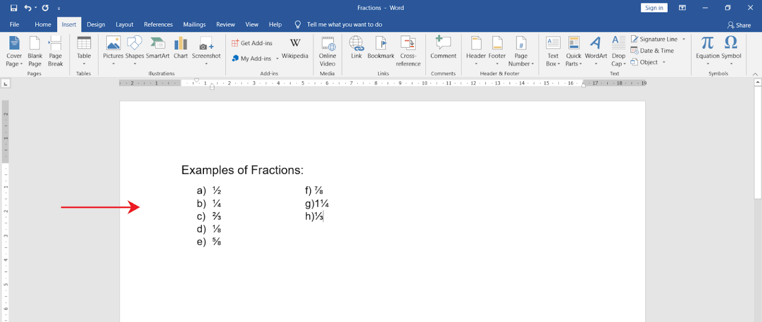Type in the Tell me search box
This screenshot has width=762, height=322.
(344, 24)
